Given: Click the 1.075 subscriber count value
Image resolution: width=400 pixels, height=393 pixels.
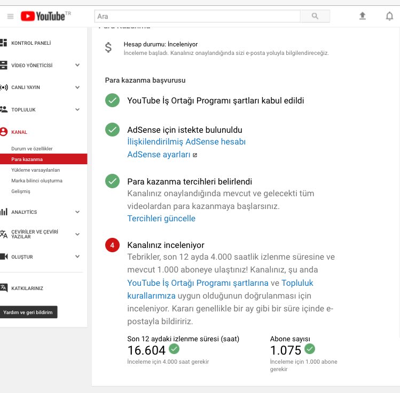Looking at the screenshot, I should pyautogui.click(x=286, y=350).
